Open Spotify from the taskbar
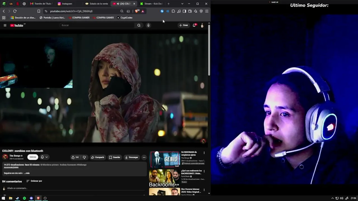 [24, 198]
